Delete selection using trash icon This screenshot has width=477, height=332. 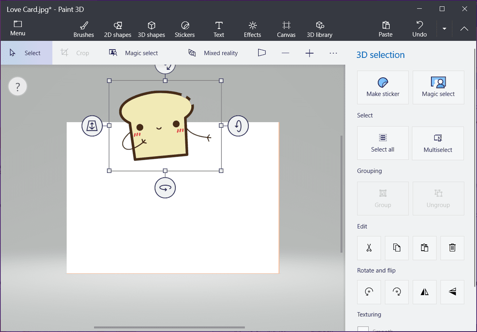452,248
